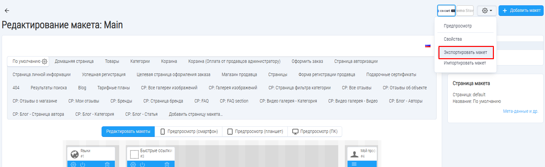
Task: Select the Demo Store layout thumbnail
Action: (465, 11)
